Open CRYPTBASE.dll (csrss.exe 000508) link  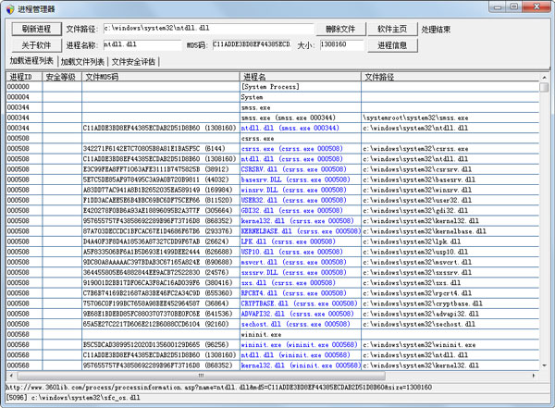click(x=299, y=303)
